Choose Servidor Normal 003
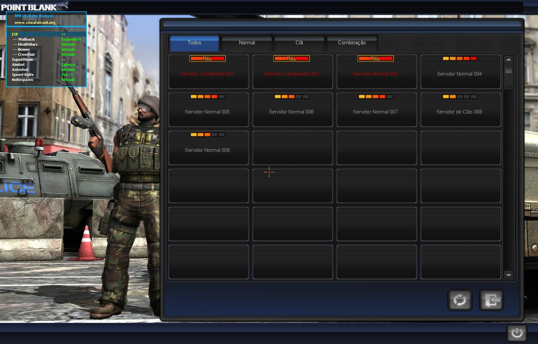The height and width of the screenshot is (344, 538). click(377, 72)
